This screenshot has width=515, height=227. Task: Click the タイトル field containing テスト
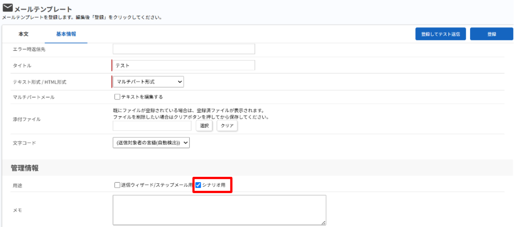[183, 65]
